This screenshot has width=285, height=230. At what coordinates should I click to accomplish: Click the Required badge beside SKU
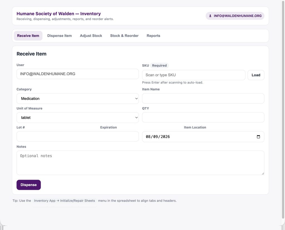coord(159,65)
